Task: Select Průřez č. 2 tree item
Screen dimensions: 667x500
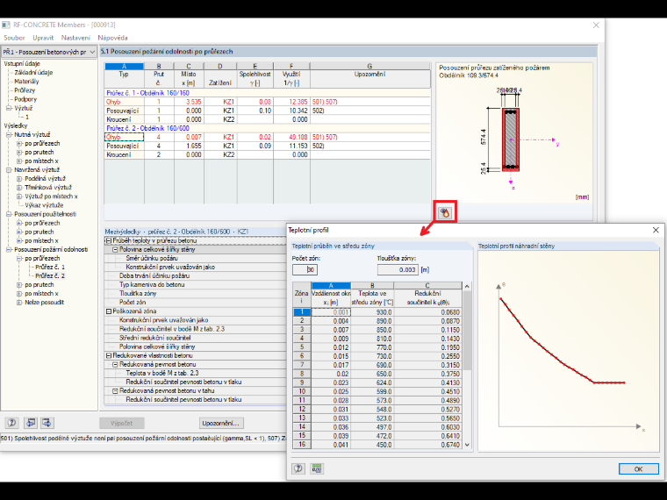Action: (50, 276)
